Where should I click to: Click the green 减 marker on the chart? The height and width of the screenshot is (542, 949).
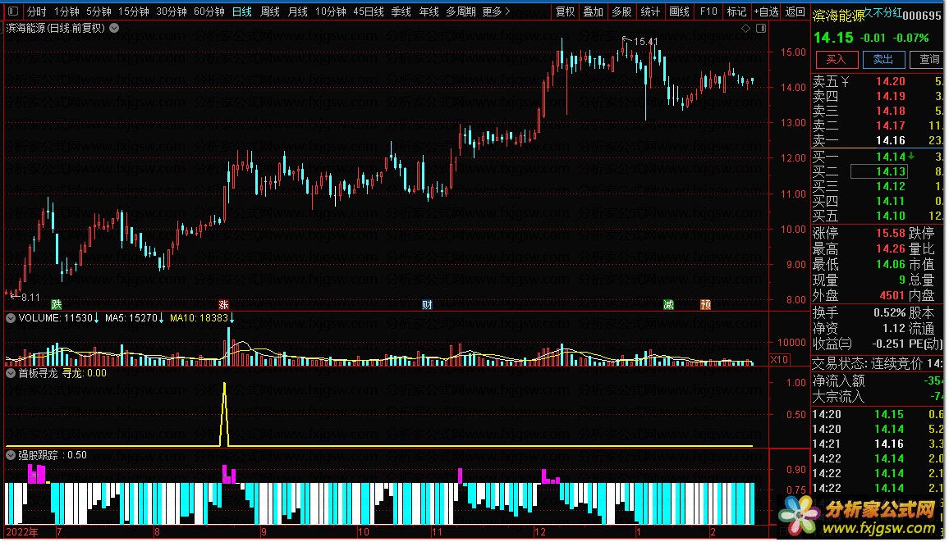(x=668, y=304)
